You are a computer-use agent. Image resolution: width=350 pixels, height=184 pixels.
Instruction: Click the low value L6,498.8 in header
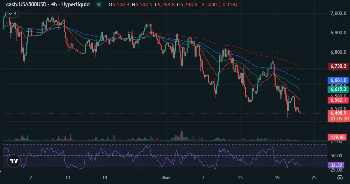[165, 4]
